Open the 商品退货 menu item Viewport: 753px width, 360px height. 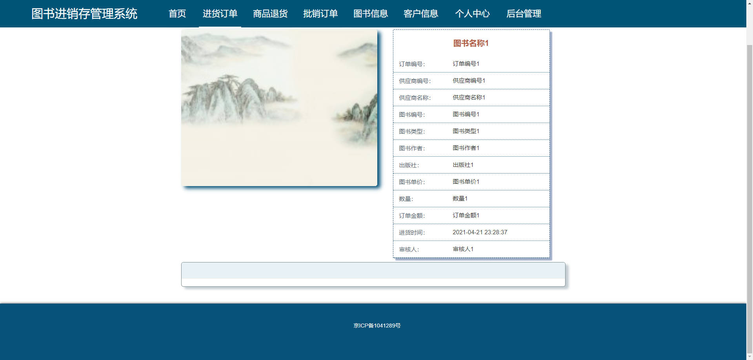click(x=270, y=14)
